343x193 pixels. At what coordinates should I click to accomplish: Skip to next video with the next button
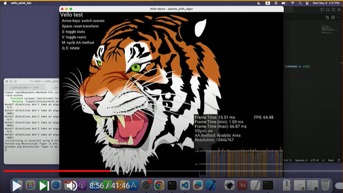(44, 186)
